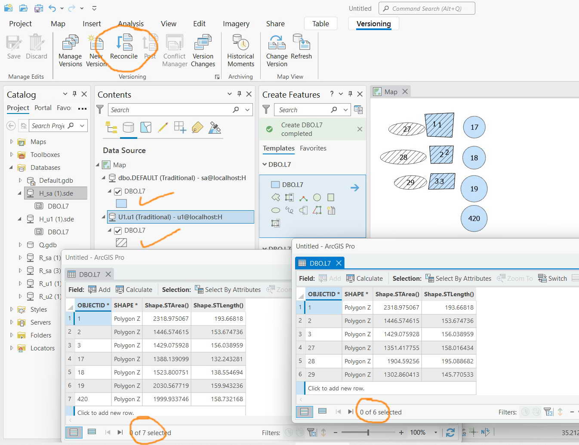
Task: Click Calculate in left attribute table
Action: point(134,289)
